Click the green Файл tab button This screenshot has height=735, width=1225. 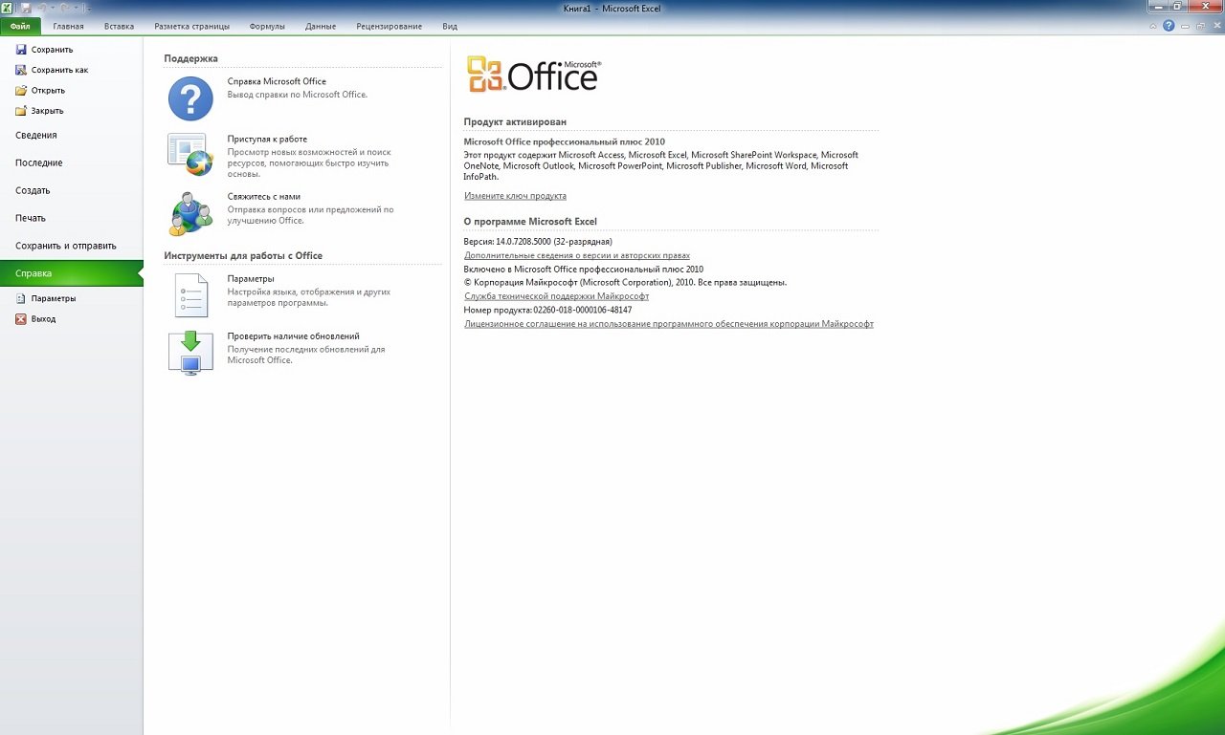20,27
